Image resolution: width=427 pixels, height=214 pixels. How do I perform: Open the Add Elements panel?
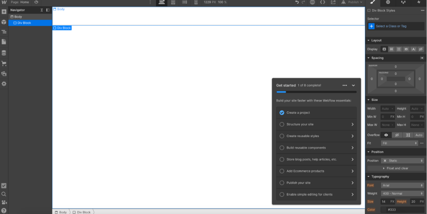click(4, 12)
